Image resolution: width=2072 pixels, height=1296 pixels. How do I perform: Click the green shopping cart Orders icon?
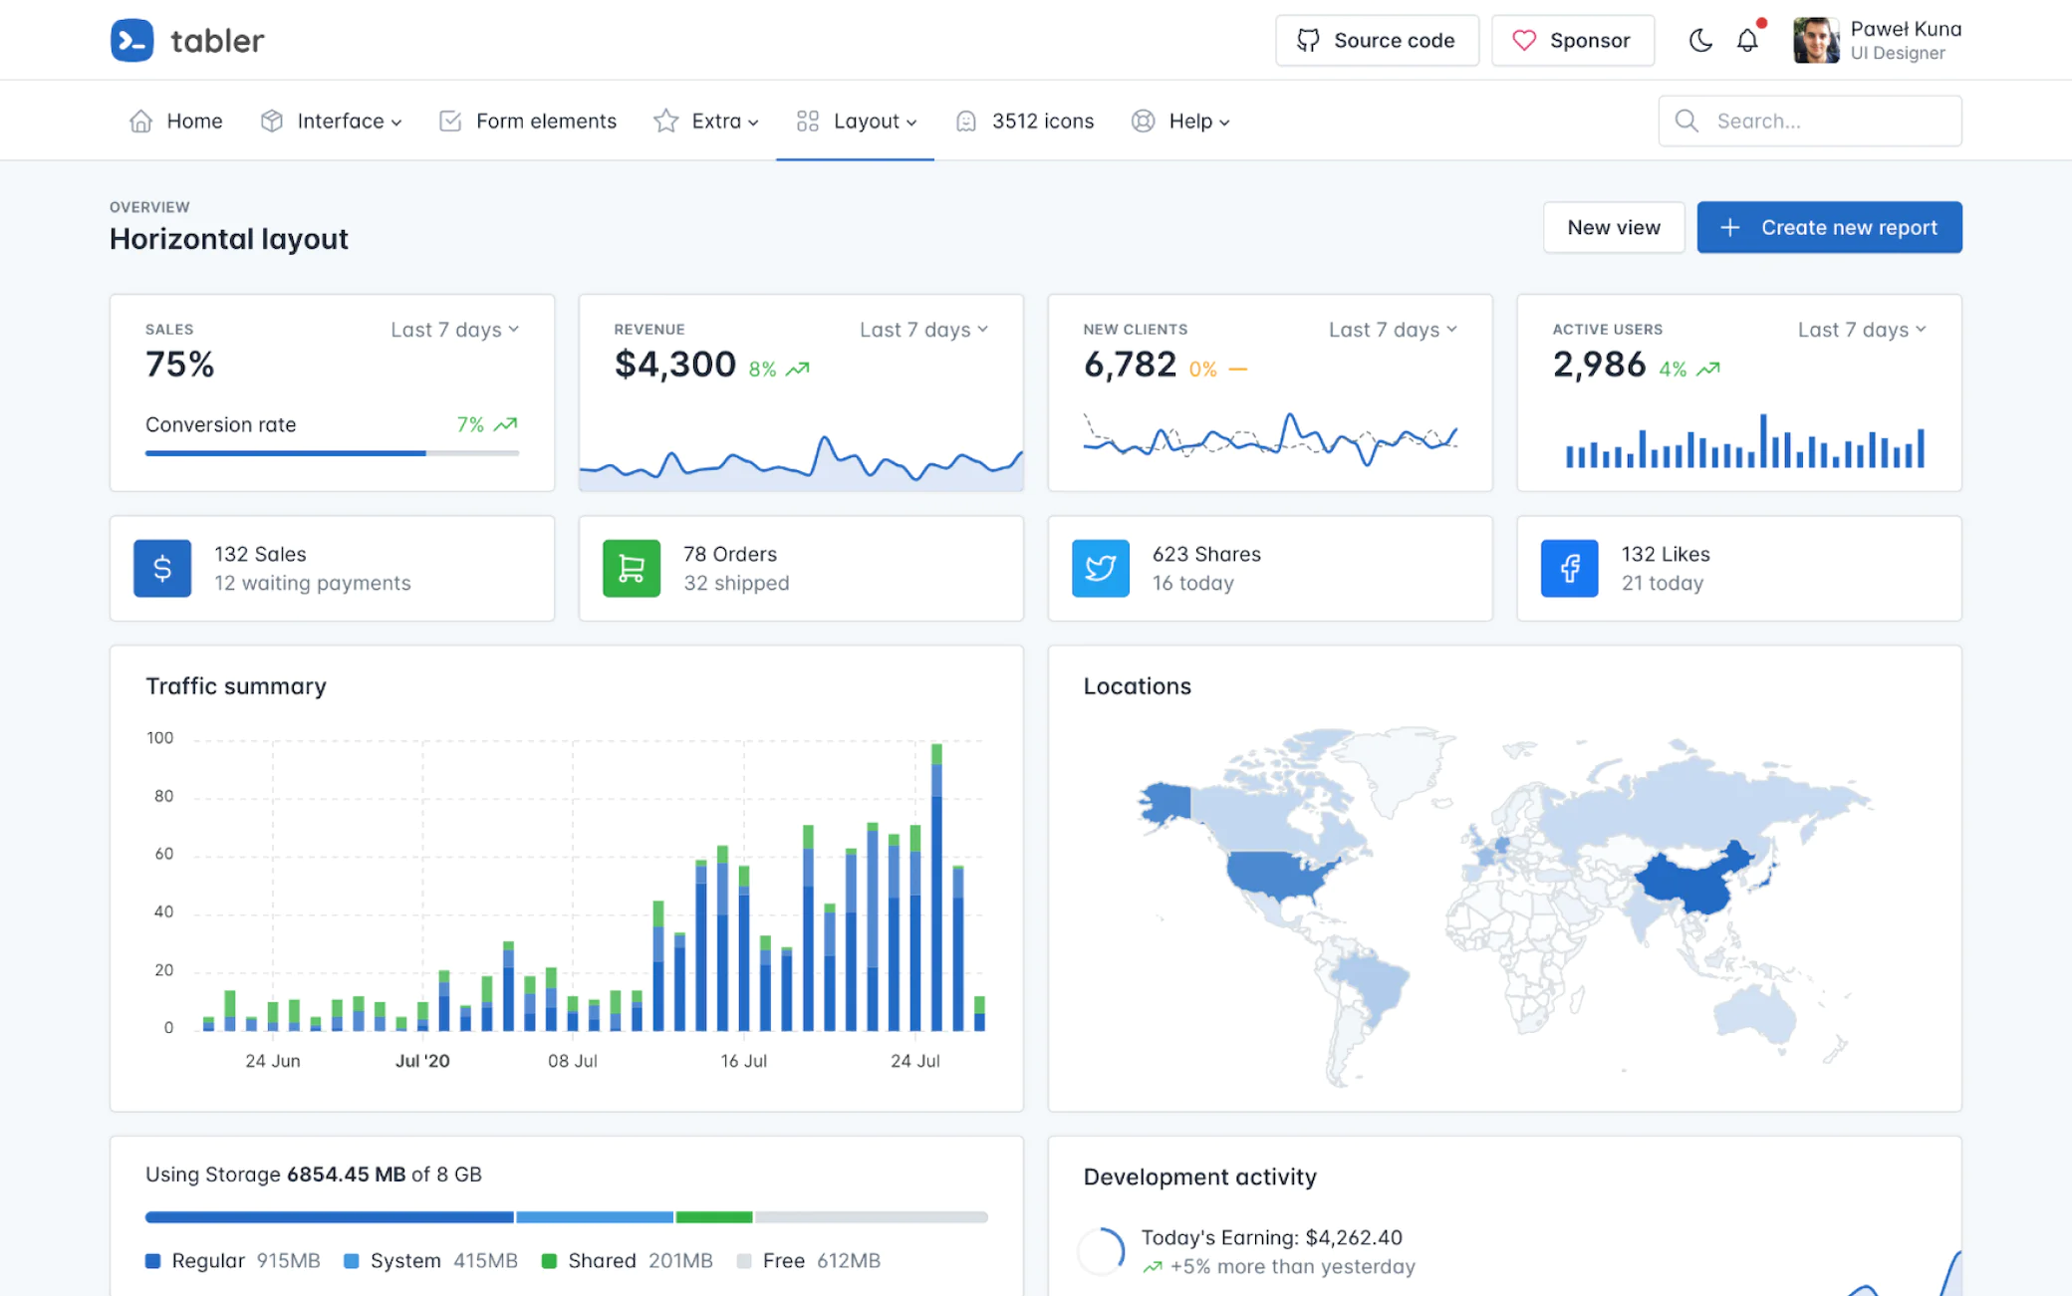point(632,568)
